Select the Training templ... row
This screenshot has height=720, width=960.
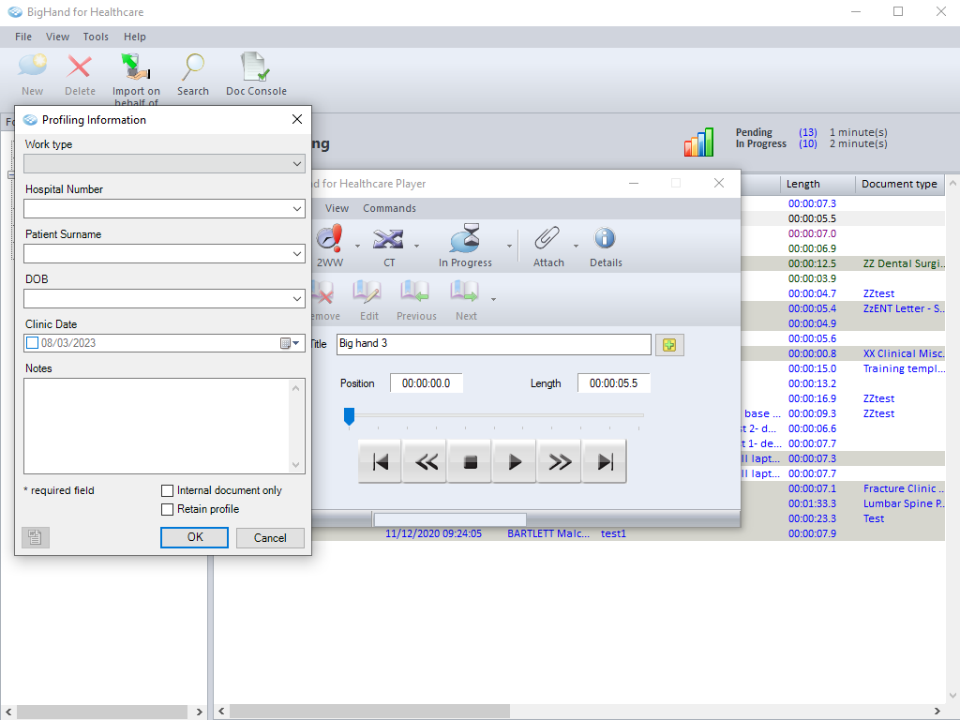(843, 368)
